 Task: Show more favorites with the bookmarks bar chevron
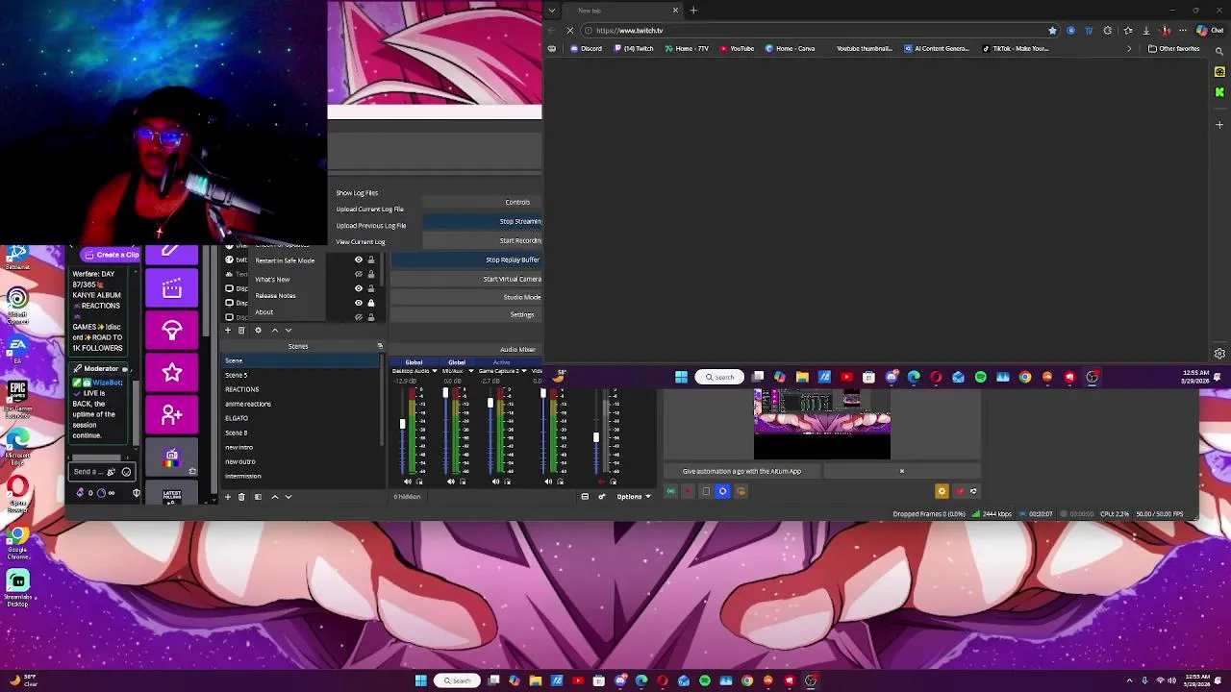click(x=1129, y=48)
